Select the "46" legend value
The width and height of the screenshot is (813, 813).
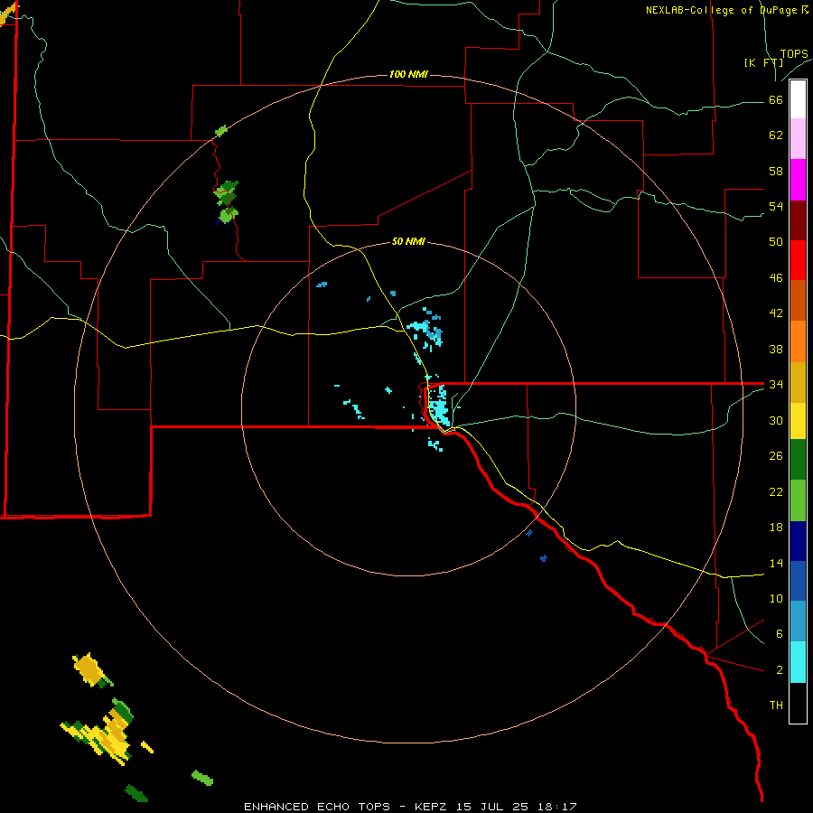[x=776, y=278]
